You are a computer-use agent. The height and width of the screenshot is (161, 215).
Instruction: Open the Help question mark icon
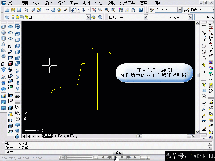click(141, 10)
